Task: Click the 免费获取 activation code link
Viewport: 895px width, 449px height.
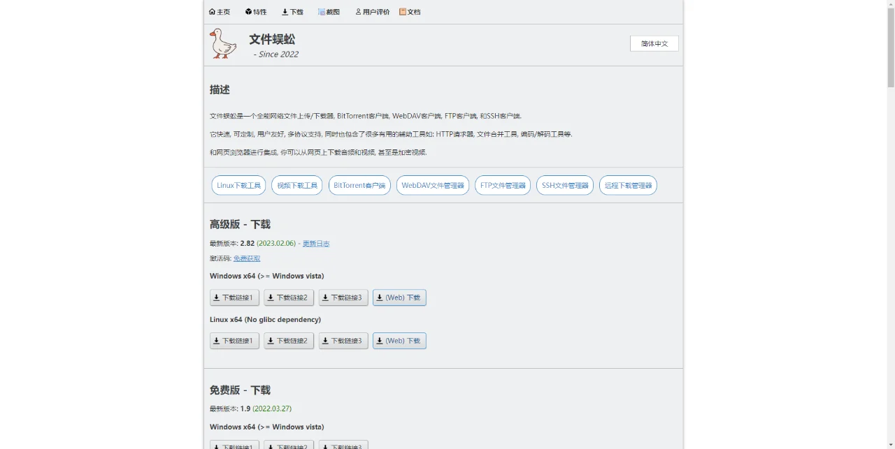Action: (247, 258)
